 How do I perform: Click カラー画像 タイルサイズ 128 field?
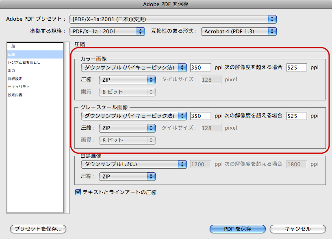(211, 80)
